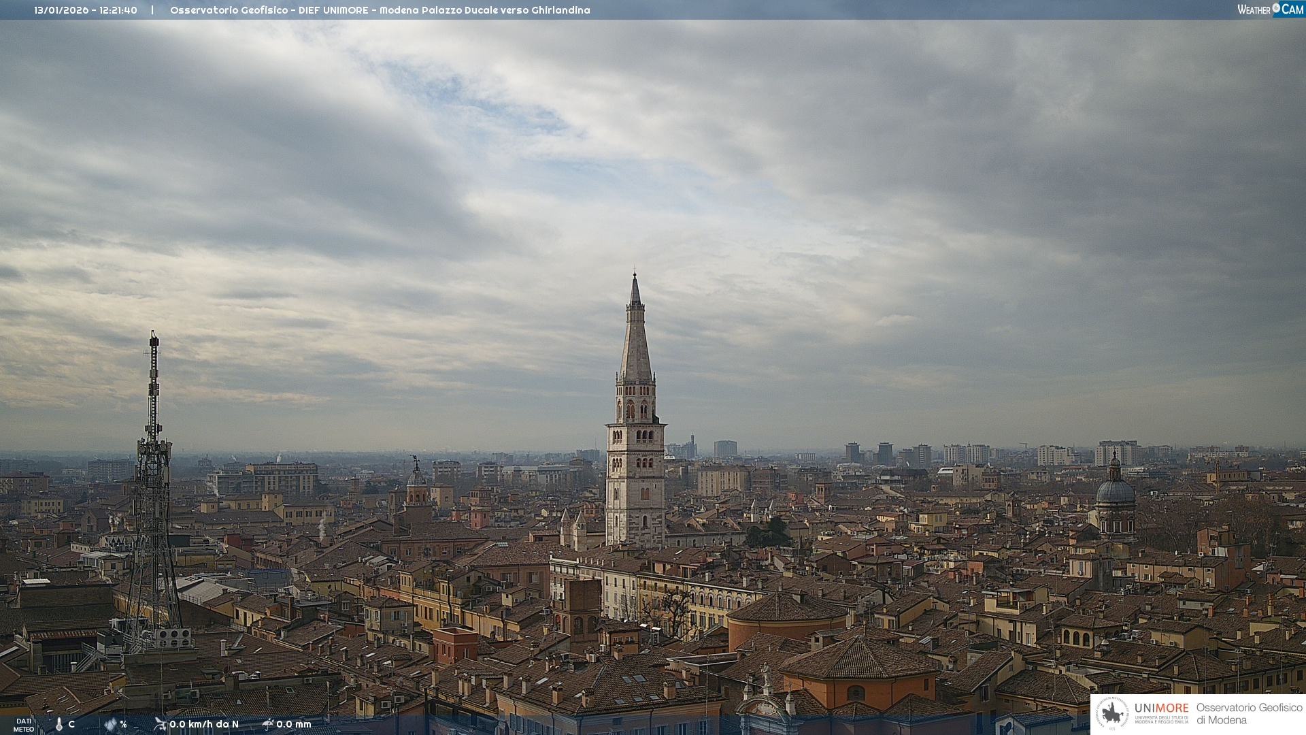Click the thermometer temperature icon

tap(59, 724)
